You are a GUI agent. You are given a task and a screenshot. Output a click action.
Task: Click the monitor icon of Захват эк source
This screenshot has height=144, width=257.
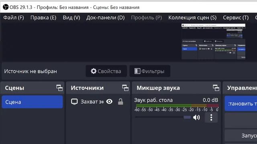74,102
